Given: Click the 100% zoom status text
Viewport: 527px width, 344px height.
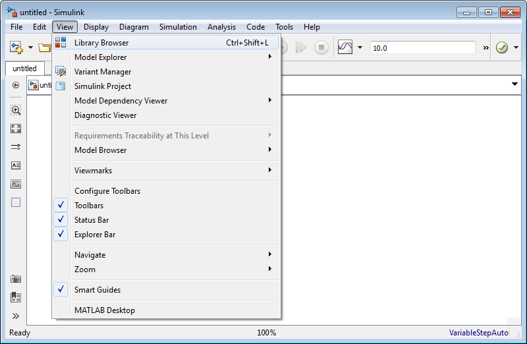Looking at the screenshot, I should [267, 333].
